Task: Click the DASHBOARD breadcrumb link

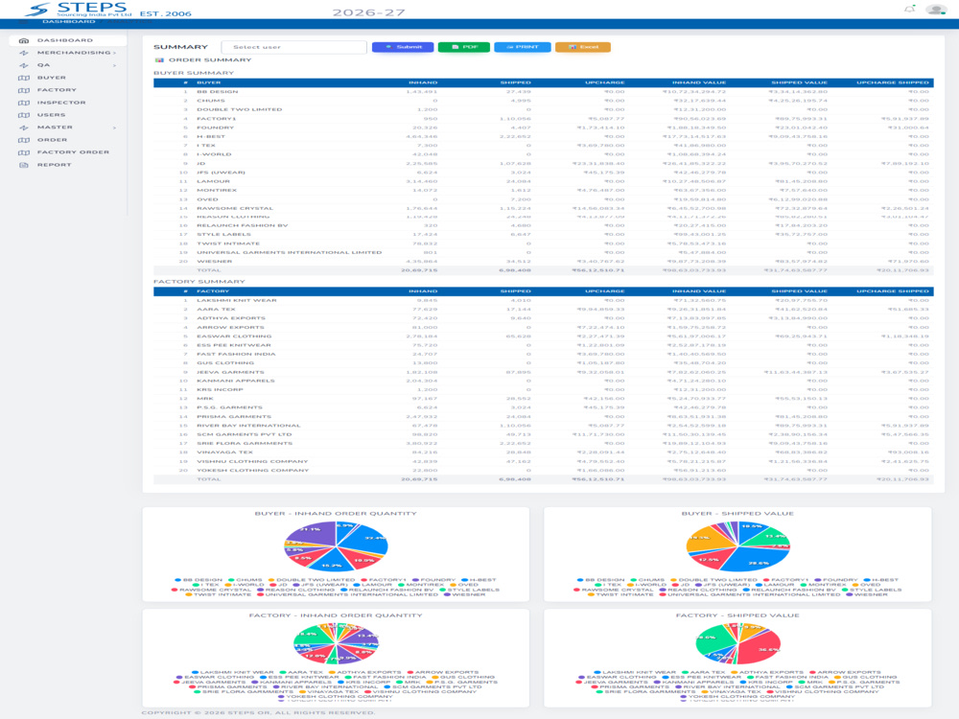Action: pos(69,22)
